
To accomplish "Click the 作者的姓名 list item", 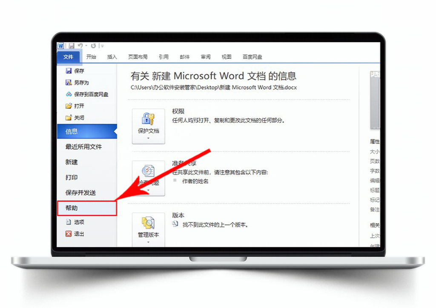I will coord(195,181).
